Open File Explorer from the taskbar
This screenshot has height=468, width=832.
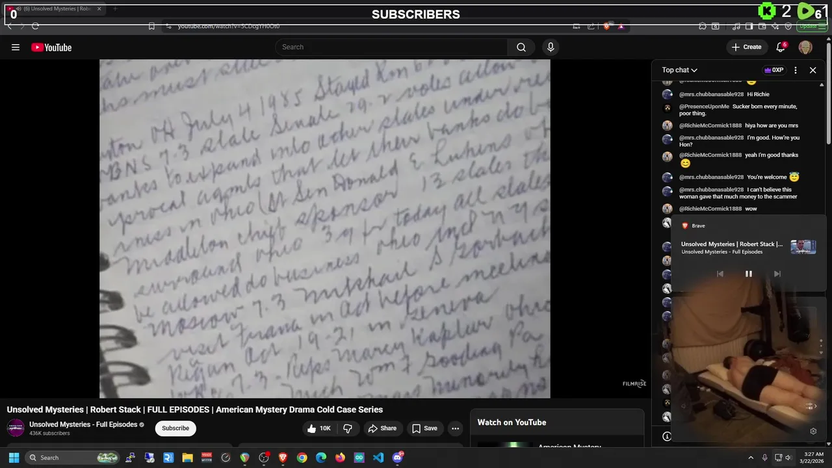point(187,458)
